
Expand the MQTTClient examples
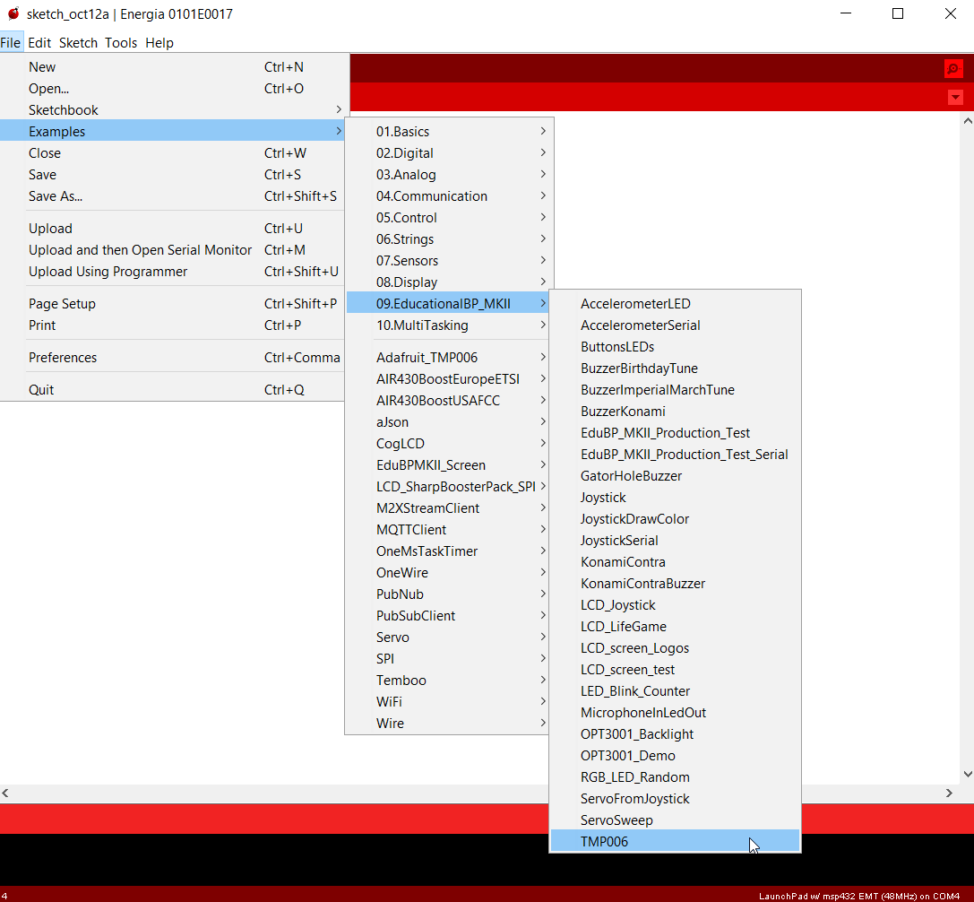pos(448,530)
